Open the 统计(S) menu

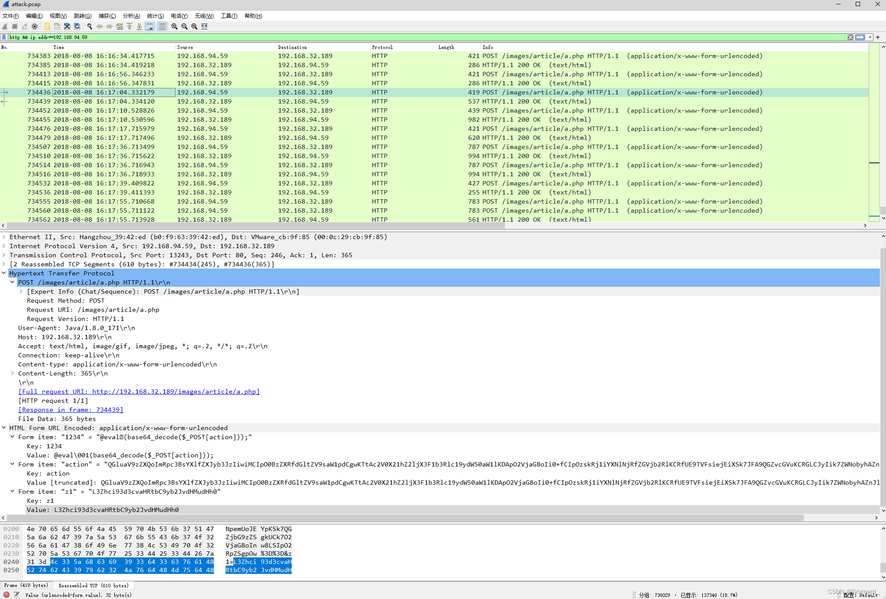coord(155,16)
